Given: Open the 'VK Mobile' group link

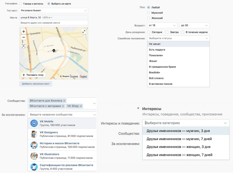Looking at the screenshot, I should pos(46,121).
